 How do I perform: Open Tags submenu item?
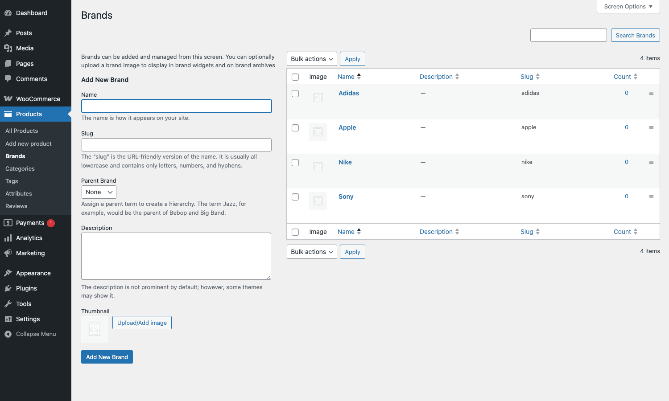[x=12, y=181]
